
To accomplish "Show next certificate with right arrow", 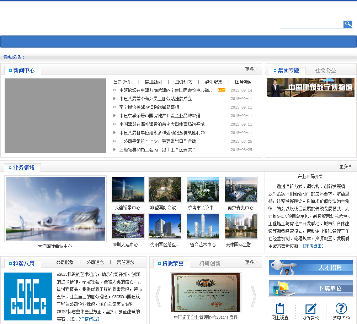I will pos(253,296).
